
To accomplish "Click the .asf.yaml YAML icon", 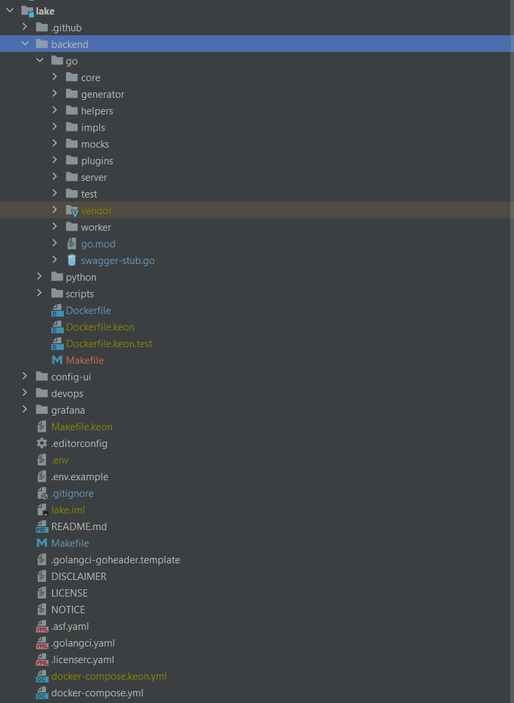I will pyautogui.click(x=42, y=626).
